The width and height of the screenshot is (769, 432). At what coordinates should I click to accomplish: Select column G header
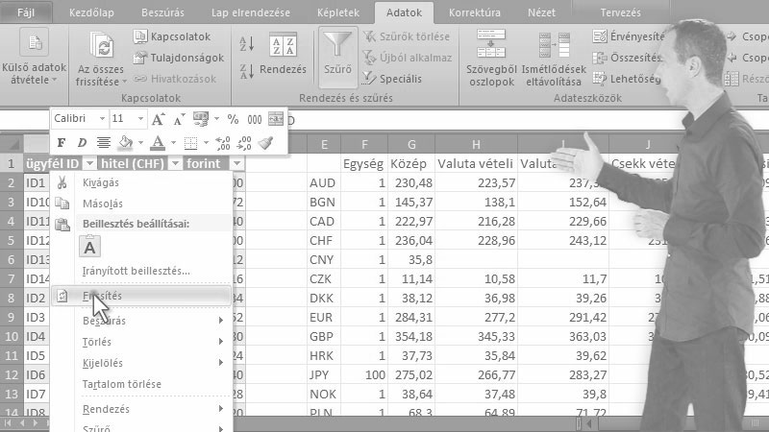click(411, 145)
